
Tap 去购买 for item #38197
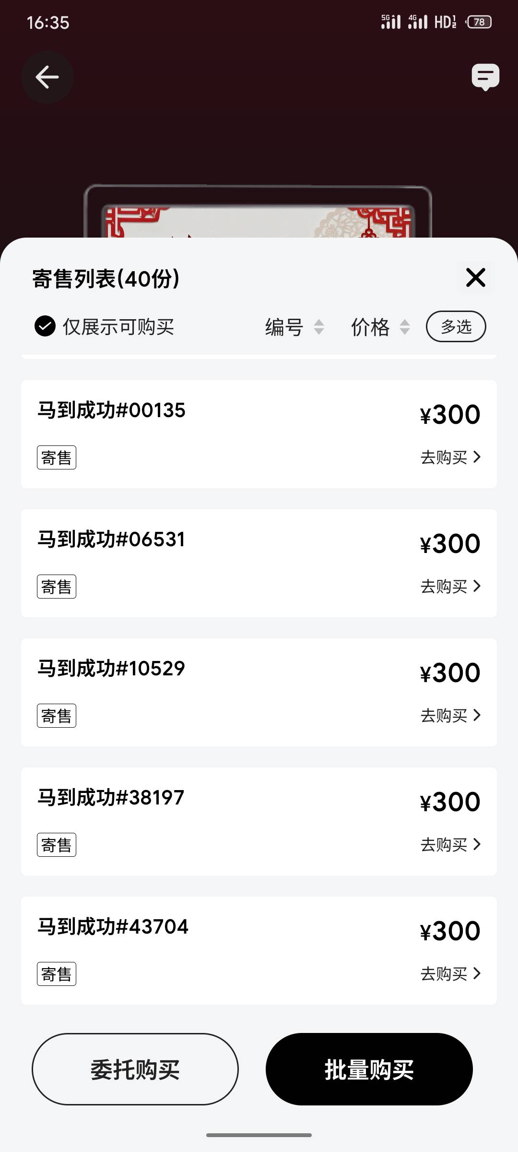click(450, 845)
